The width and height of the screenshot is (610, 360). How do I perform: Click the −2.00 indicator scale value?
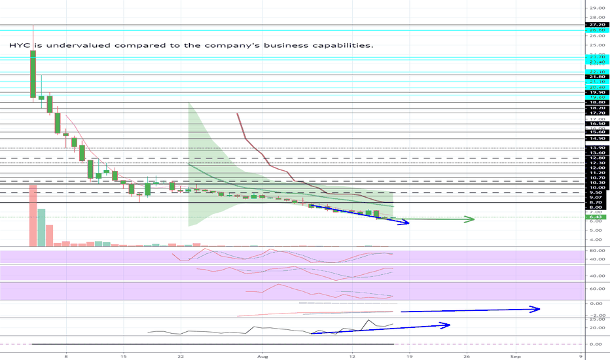[x=597, y=315]
